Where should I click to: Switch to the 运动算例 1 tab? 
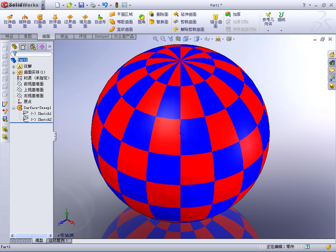pyautogui.click(x=58, y=241)
